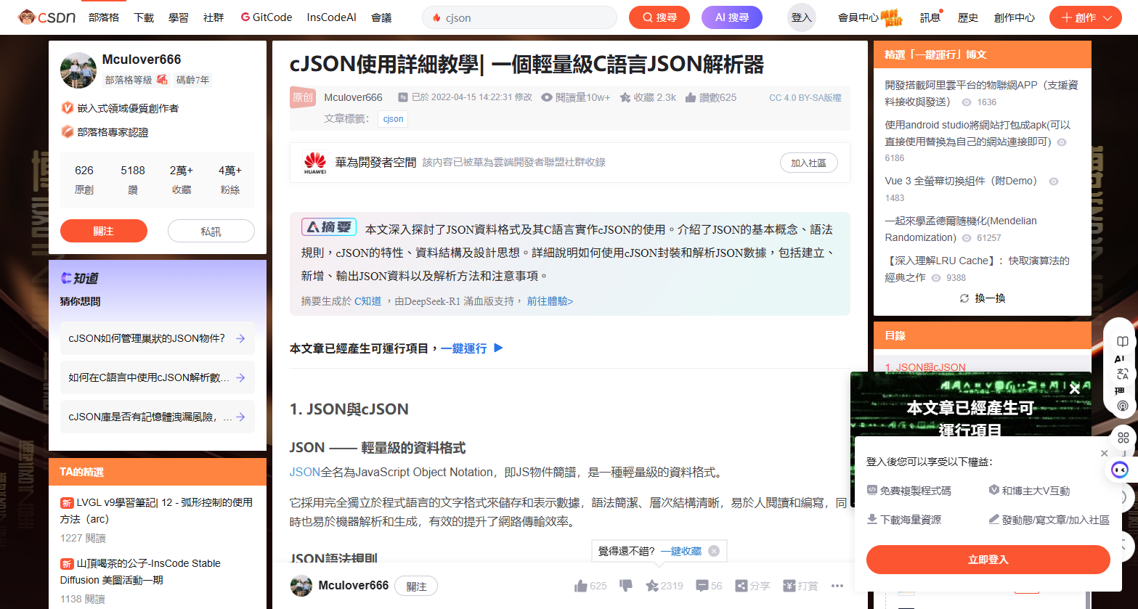Open 深入理解LRU Cache recommended post
Image resolution: width=1138 pixels, height=609 pixels.
(977, 269)
